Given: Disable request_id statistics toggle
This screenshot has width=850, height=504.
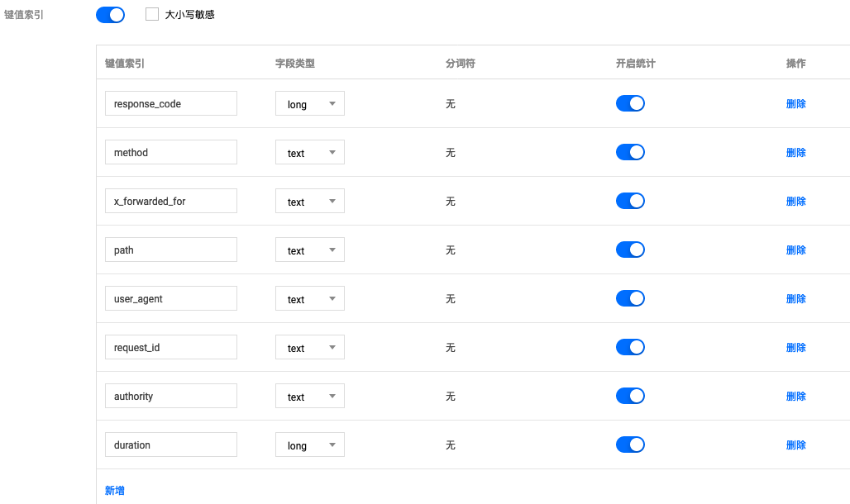Looking at the screenshot, I should (x=630, y=347).
